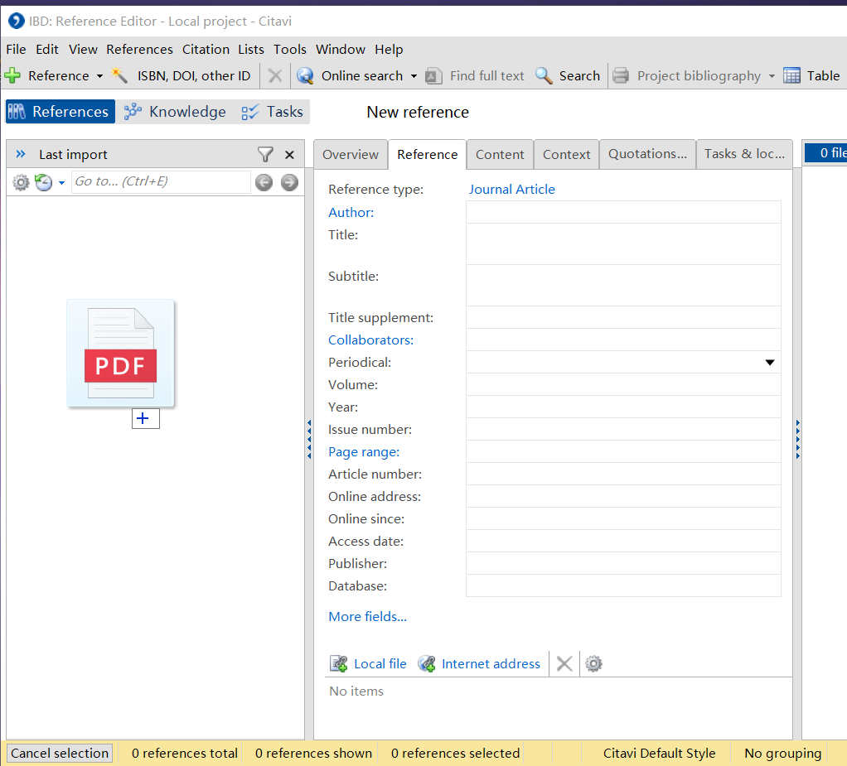The width and height of the screenshot is (847, 766).
Task: Click the Page range label link
Action: [x=364, y=452]
